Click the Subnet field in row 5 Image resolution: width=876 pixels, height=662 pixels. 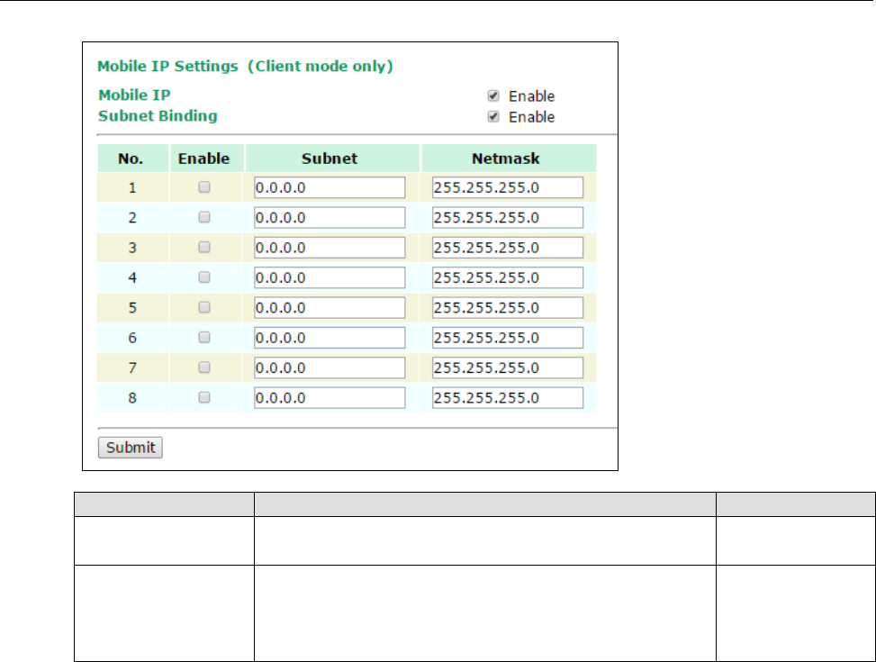point(330,307)
